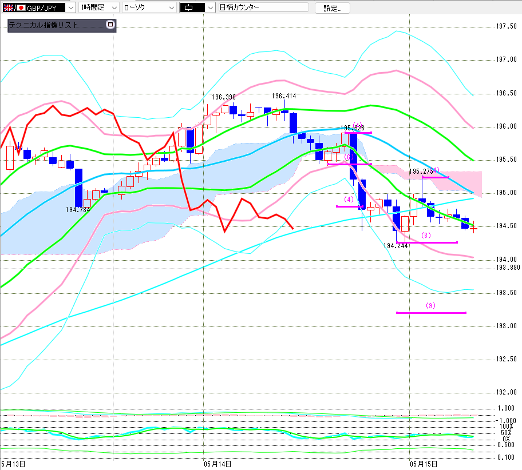The width and height of the screenshot is (522, 470).
Task: Click the 197.50 price axis label
Action: 507,26
